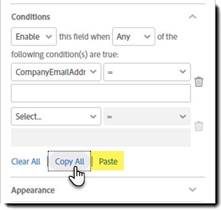Open the Select... field dropdown

pyautogui.click(x=56, y=116)
